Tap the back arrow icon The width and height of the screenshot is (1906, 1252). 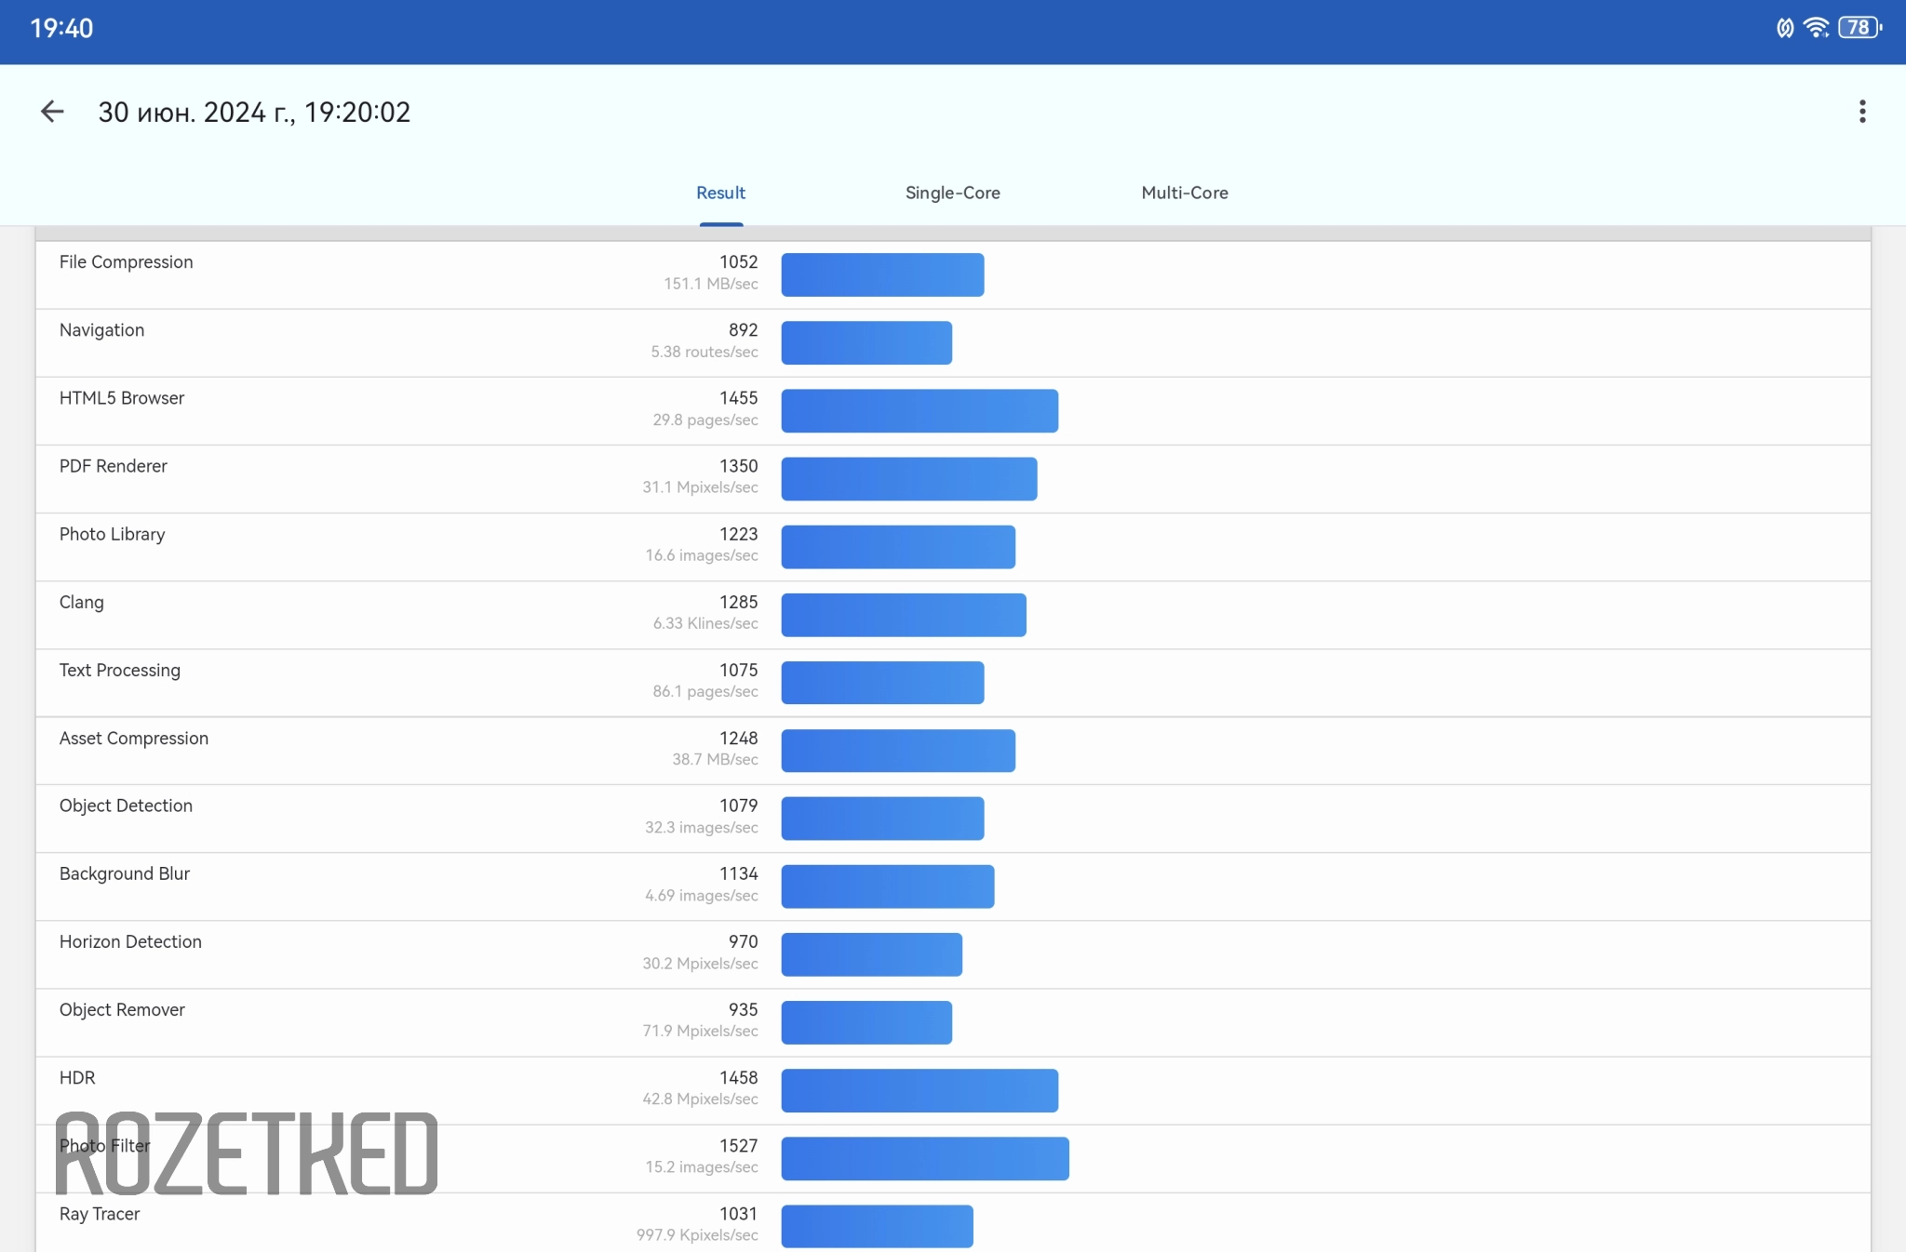[x=52, y=113]
